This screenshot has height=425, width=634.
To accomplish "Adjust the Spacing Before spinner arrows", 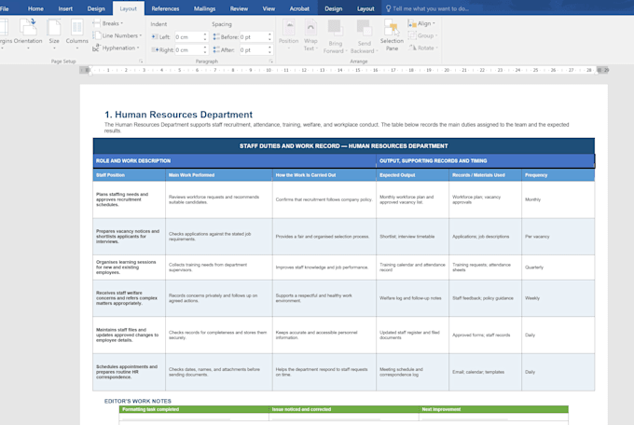I will (269, 37).
